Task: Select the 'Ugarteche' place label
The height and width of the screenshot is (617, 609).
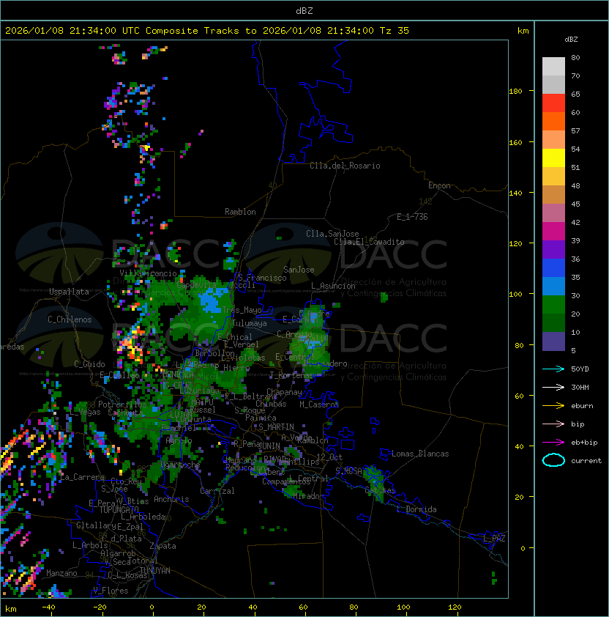Action: pos(180,465)
